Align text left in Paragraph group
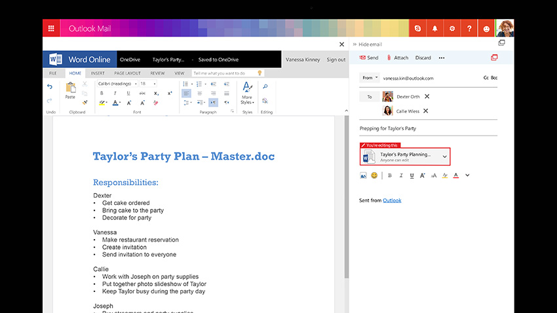Screen dimensions: 557x313 click(x=186, y=94)
